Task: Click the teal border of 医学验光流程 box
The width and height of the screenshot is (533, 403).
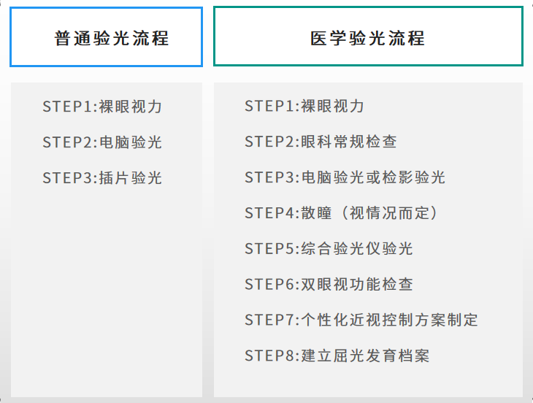Action: pyautogui.click(x=368, y=7)
